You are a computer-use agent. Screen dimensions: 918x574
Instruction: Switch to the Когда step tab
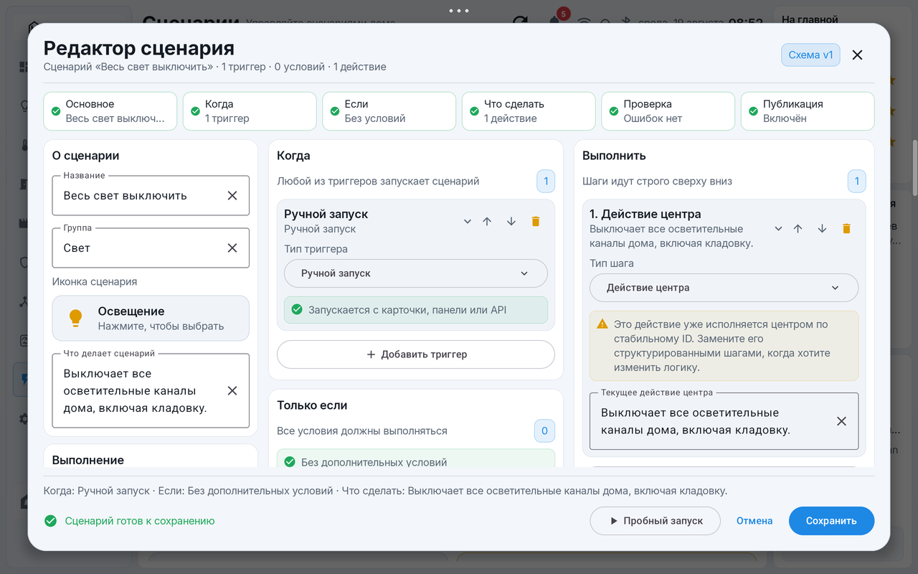click(x=250, y=111)
